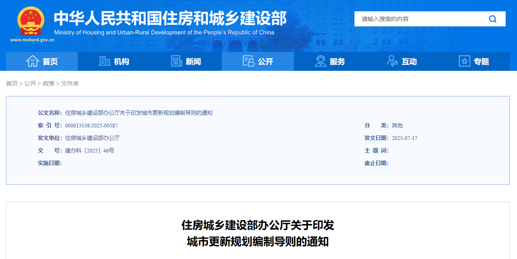Click the classification value 其他
Image resolution: width=517 pixels, height=259 pixels.
click(x=397, y=125)
